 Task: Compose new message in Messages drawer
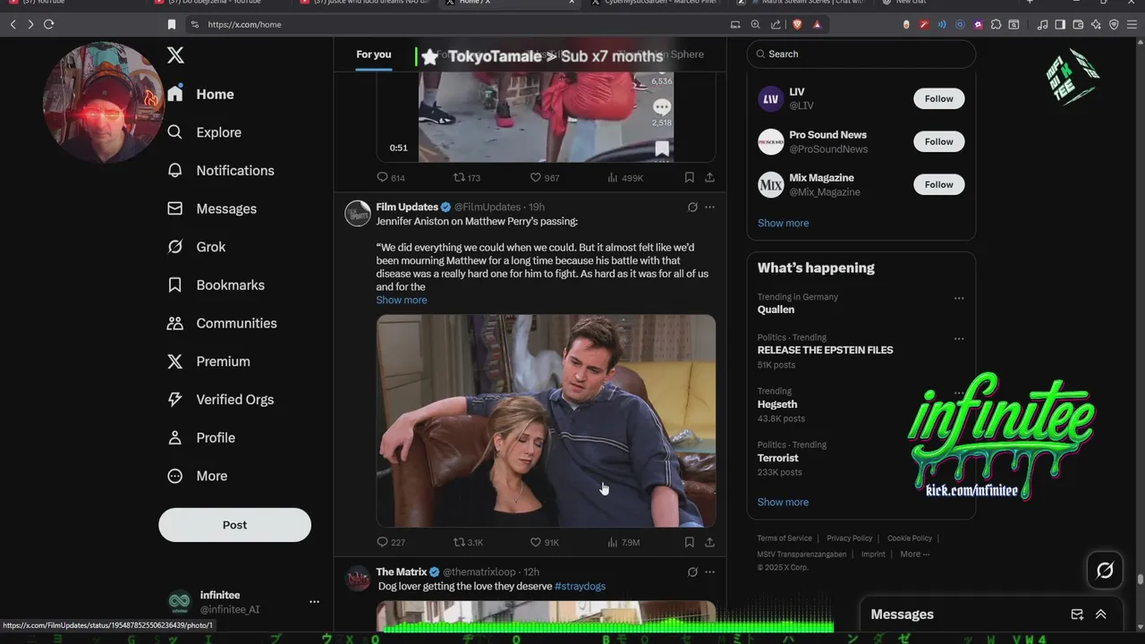pyautogui.click(x=1077, y=614)
